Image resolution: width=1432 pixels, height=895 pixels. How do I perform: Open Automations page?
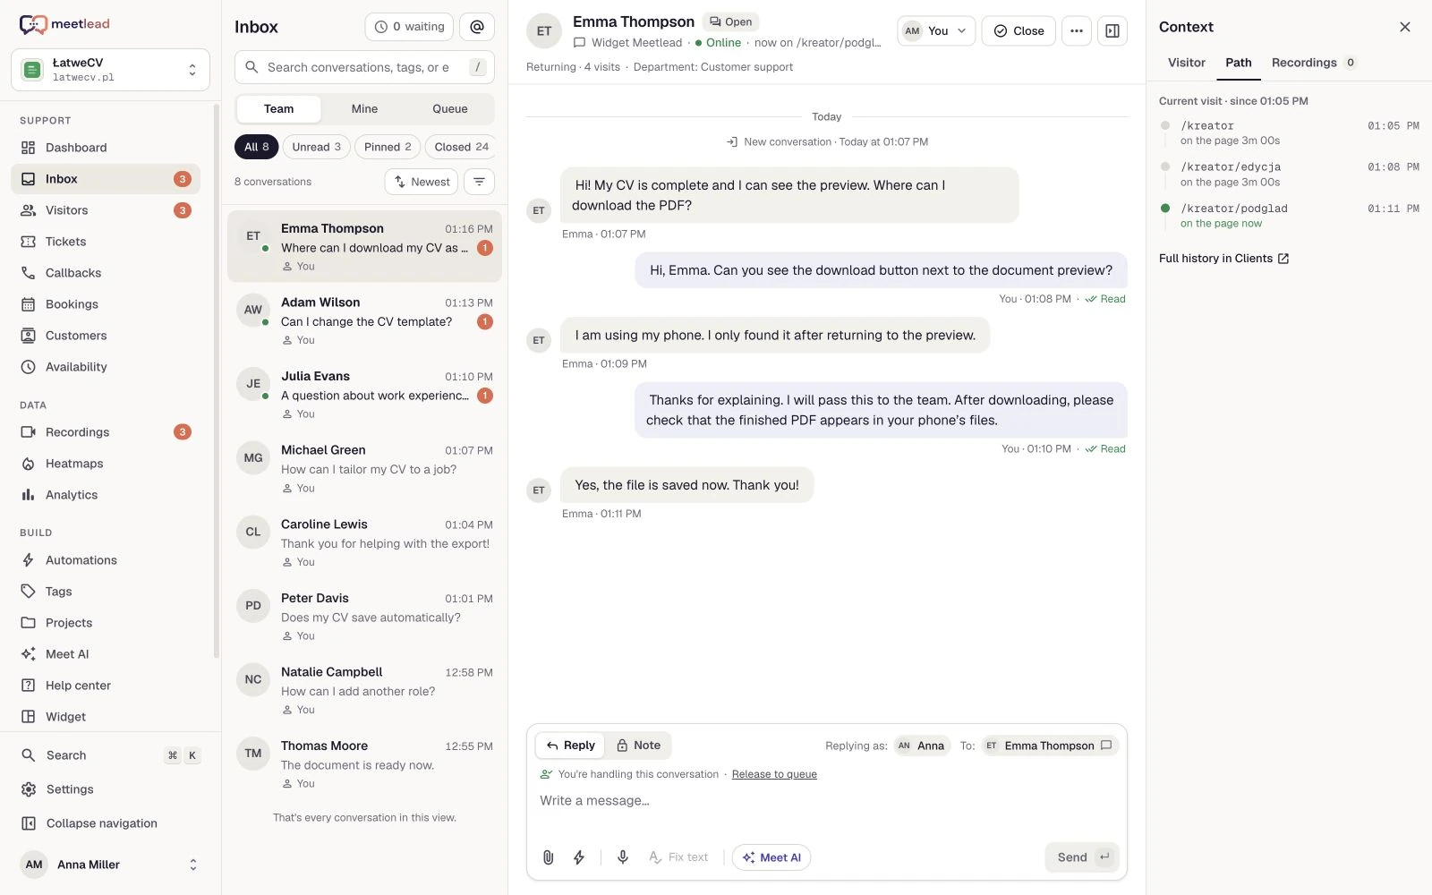pyautogui.click(x=106, y=560)
